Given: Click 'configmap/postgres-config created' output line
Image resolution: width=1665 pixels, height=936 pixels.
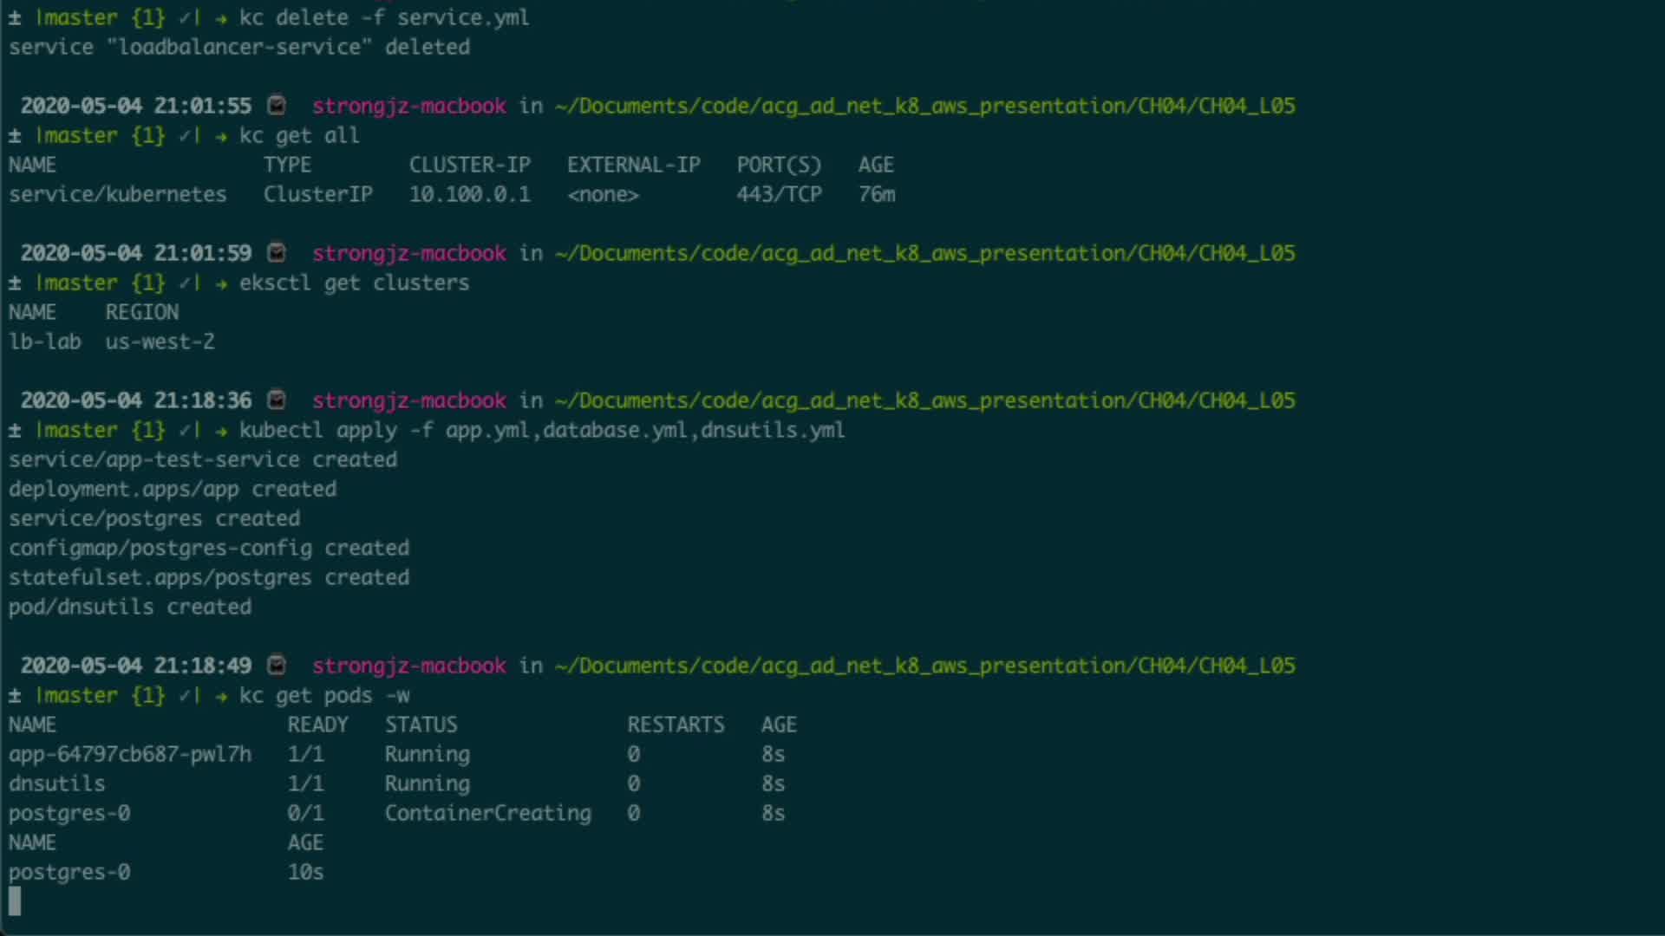Looking at the screenshot, I should (209, 548).
